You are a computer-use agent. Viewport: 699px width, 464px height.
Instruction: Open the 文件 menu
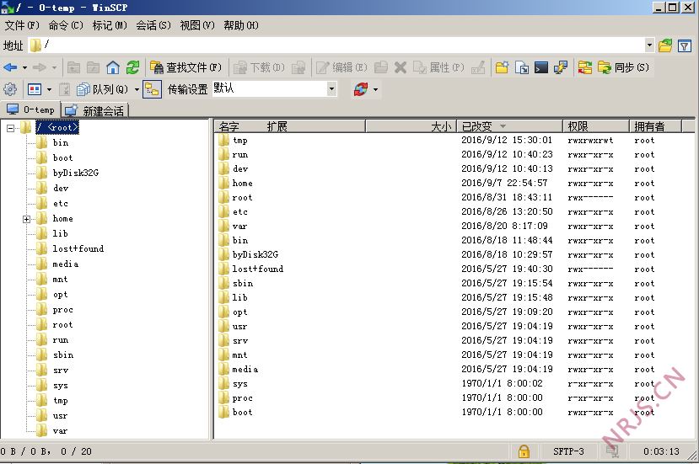pyautogui.click(x=22, y=25)
